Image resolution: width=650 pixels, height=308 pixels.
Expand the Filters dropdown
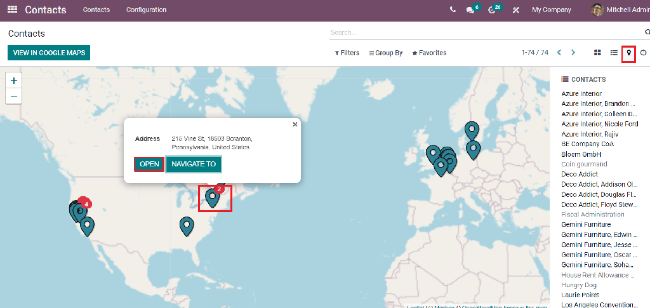[x=347, y=53]
